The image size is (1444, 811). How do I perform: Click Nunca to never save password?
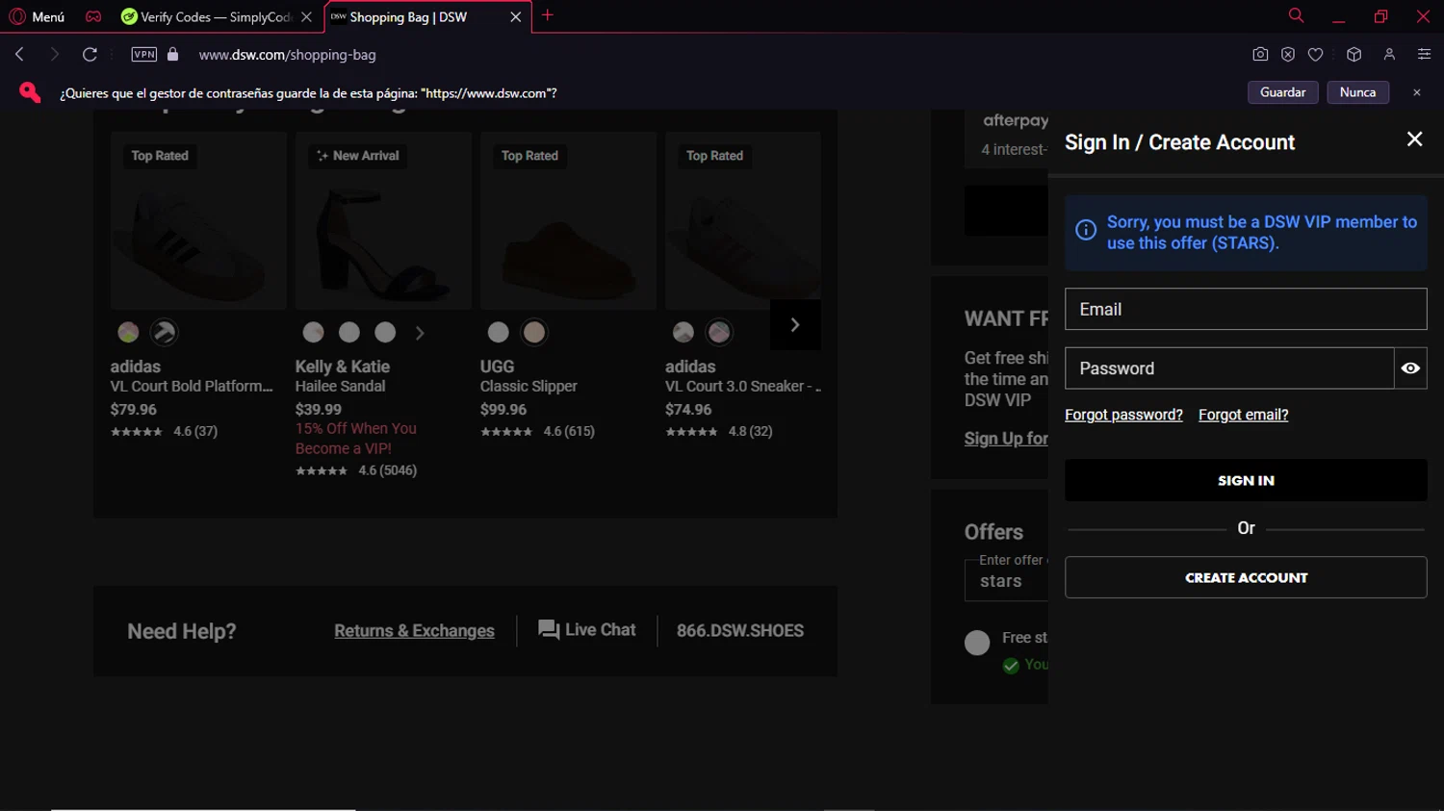tap(1357, 92)
